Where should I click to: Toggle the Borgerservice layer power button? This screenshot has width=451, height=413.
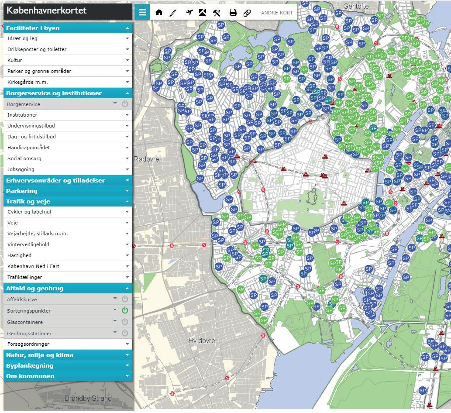(124, 104)
